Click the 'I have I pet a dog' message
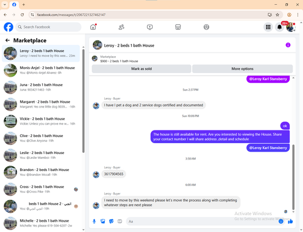Viewport: 303px width, 232px height. point(153,105)
